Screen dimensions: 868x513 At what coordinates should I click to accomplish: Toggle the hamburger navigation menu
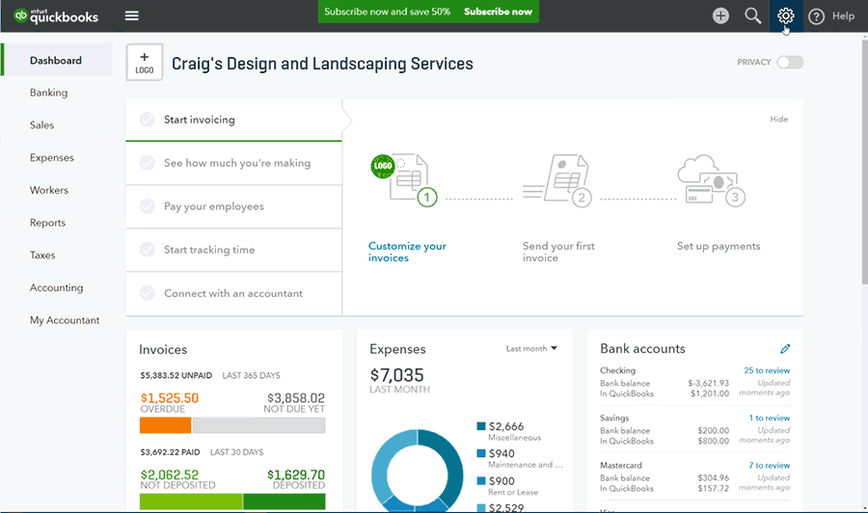click(x=132, y=15)
